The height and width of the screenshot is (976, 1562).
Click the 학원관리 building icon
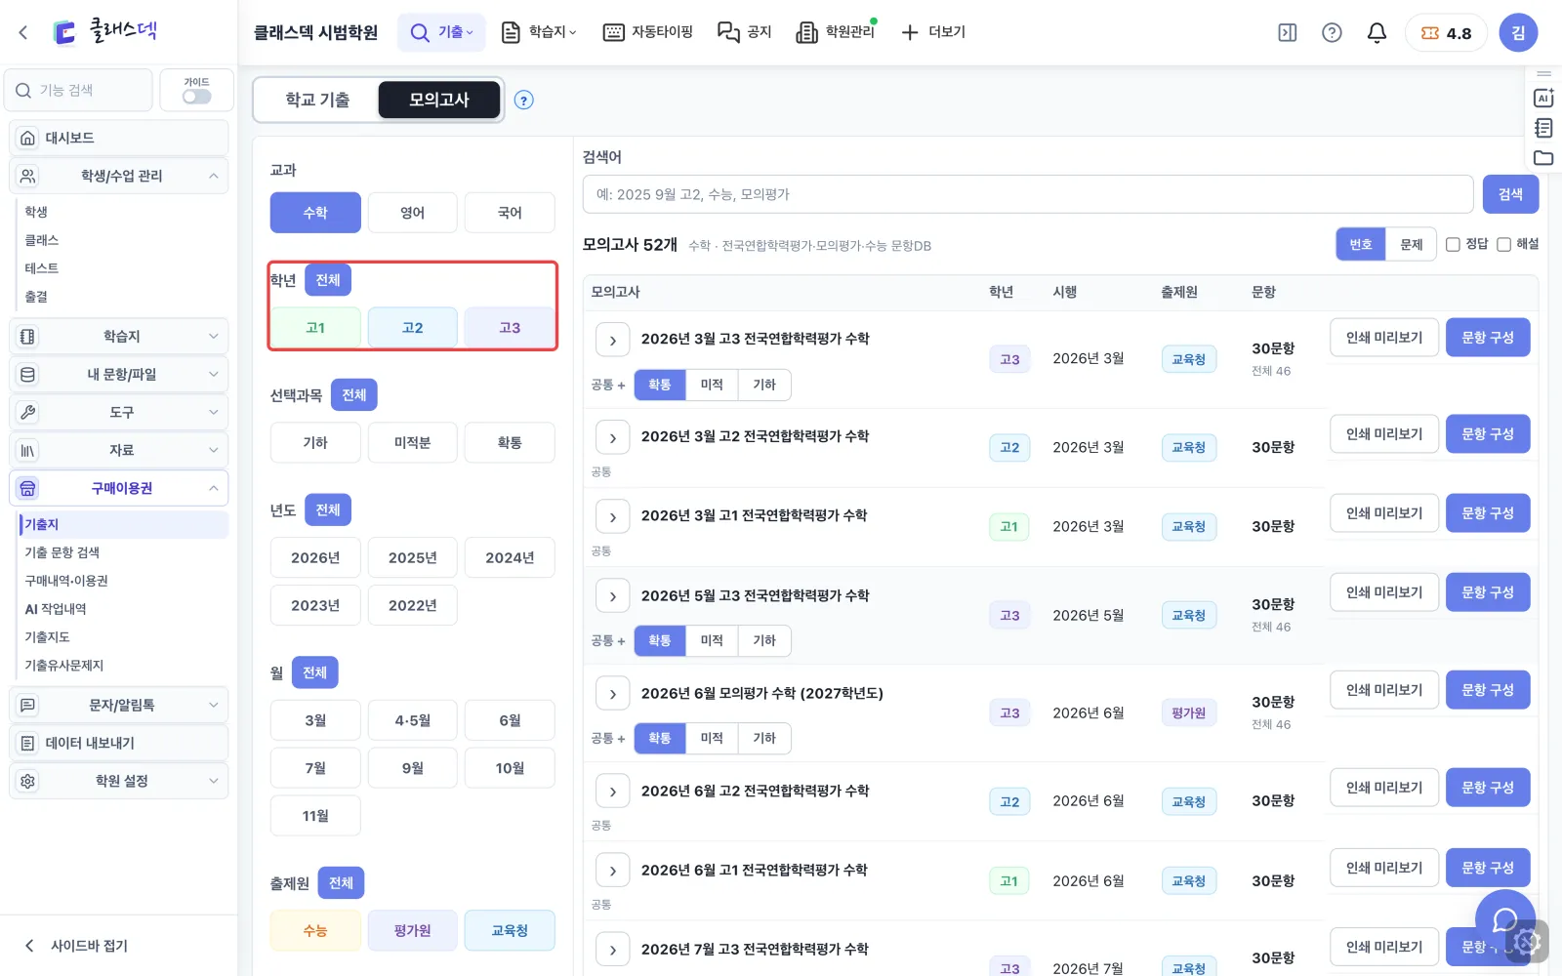pyautogui.click(x=806, y=32)
